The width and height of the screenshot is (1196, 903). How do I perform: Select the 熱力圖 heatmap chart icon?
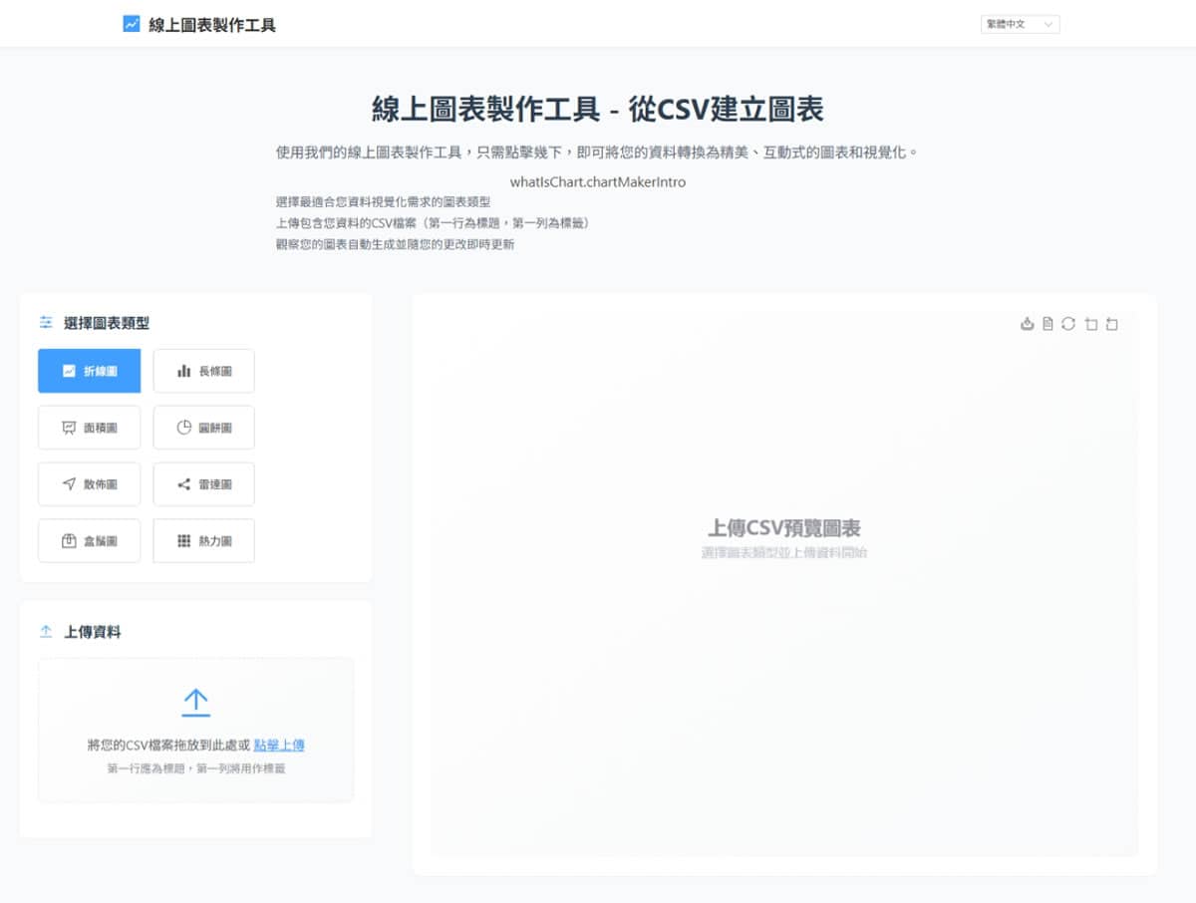pyautogui.click(x=203, y=540)
